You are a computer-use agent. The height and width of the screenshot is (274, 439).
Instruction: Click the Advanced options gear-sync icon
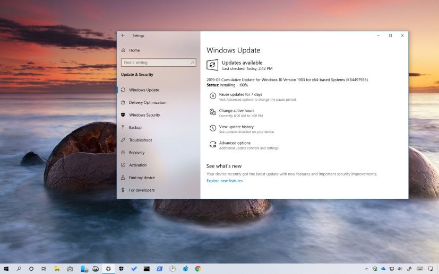(213, 144)
